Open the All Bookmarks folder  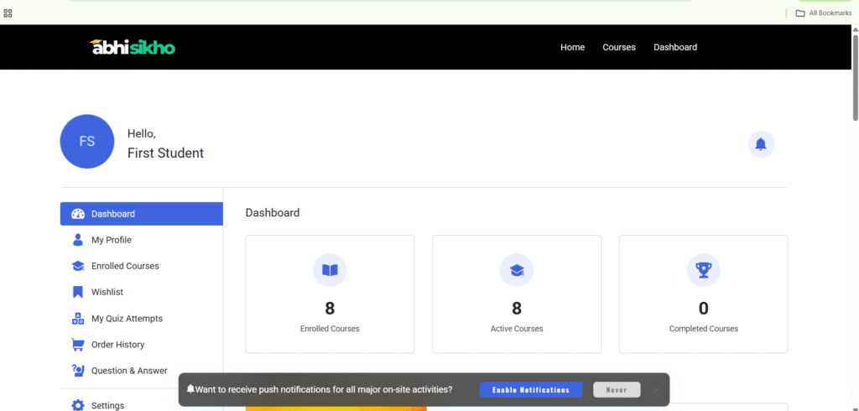click(824, 13)
